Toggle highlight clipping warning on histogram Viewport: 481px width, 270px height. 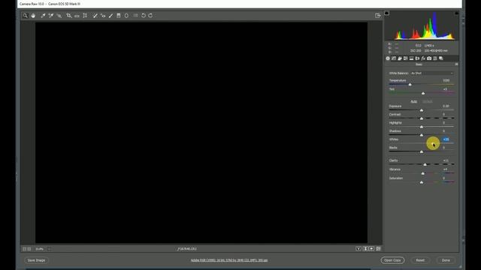coord(456,13)
